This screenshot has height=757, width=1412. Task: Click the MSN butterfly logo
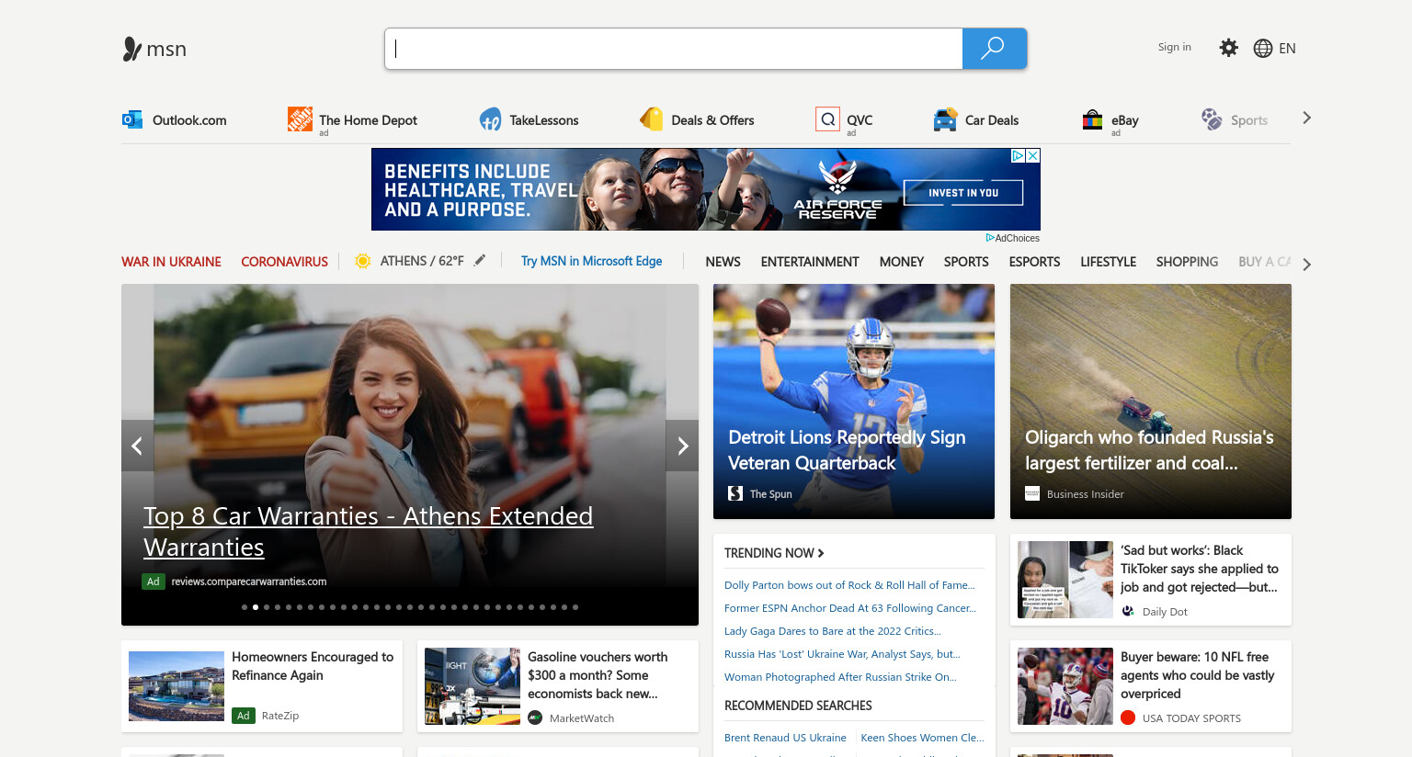[x=132, y=49]
